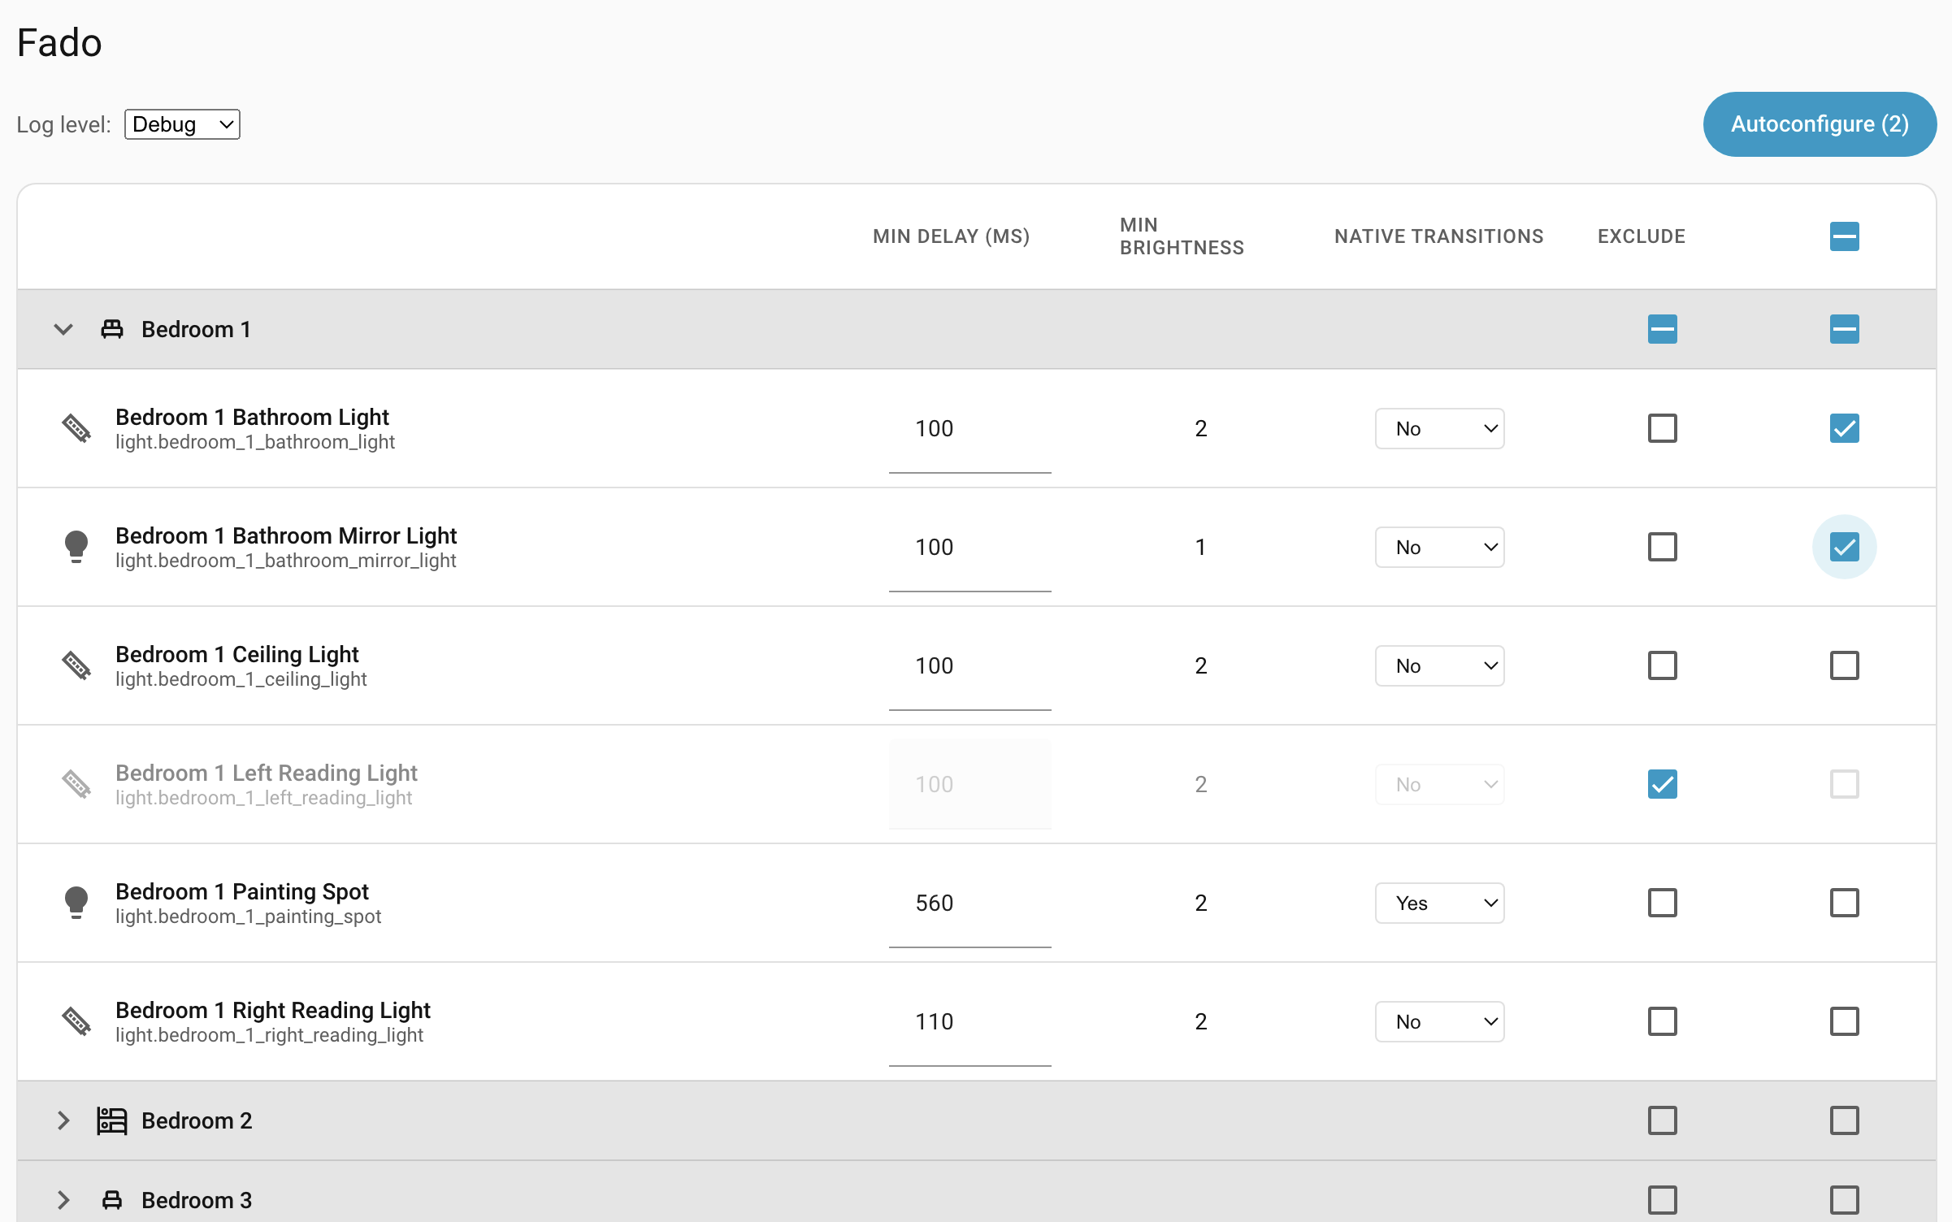Select the Bedroom 1 Ceiling Light row checkbox

coord(1844,665)
